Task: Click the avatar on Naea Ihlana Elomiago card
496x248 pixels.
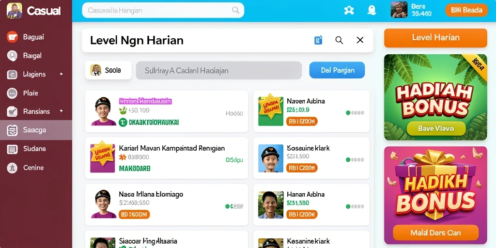Action: (x=104, y=204)
